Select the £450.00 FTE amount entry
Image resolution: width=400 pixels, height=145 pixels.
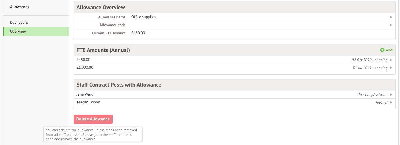(83, 60)
